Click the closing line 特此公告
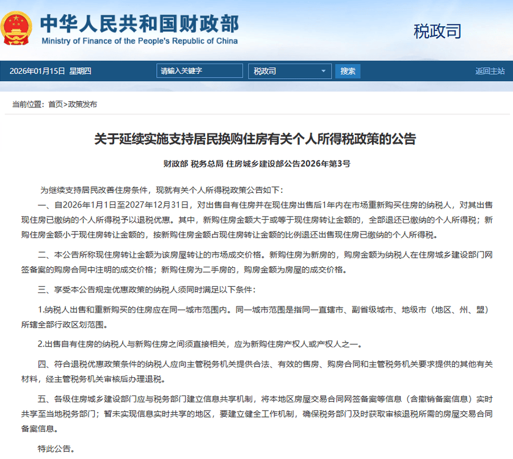 56,449
